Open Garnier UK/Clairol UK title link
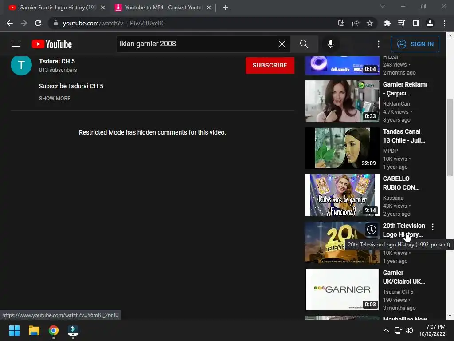 pyautogui.click(x=404, y=277)
